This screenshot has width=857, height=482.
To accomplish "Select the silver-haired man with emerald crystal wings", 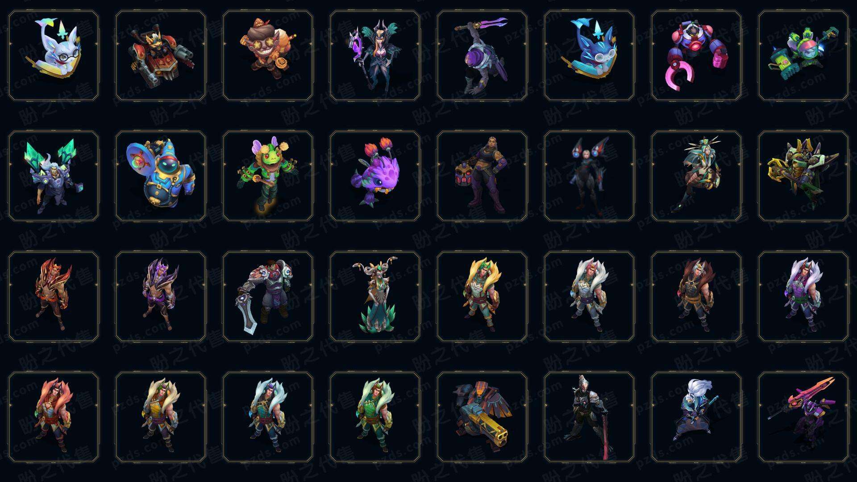I will (54, 176).
